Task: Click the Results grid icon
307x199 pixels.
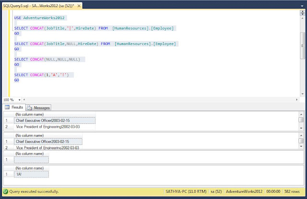Action: click(7, 107)
